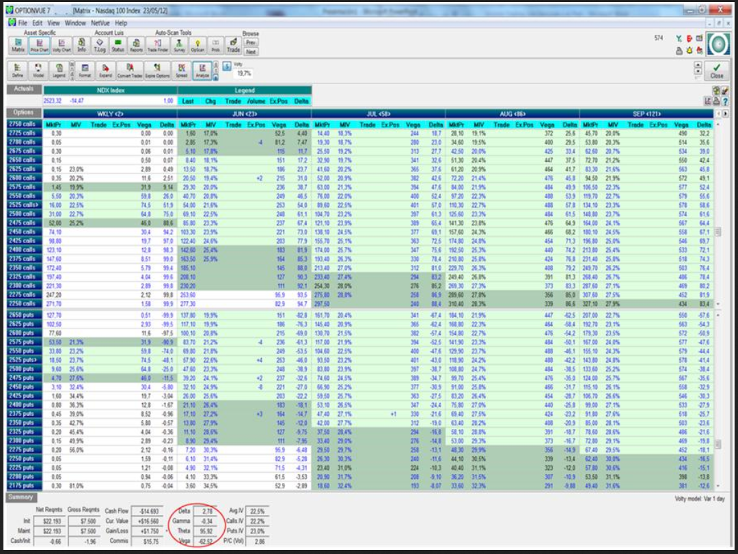Open the Window menu
This screenshot has height=554, width=738.
click(x=75, y=23)
